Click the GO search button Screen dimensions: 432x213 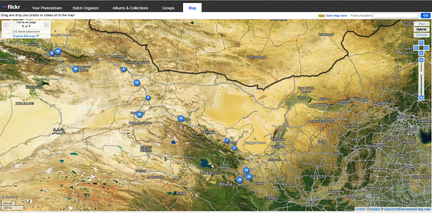426,16
